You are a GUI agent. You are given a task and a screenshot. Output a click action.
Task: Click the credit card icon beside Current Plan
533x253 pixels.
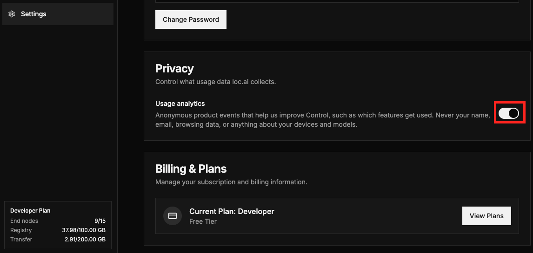173,216
